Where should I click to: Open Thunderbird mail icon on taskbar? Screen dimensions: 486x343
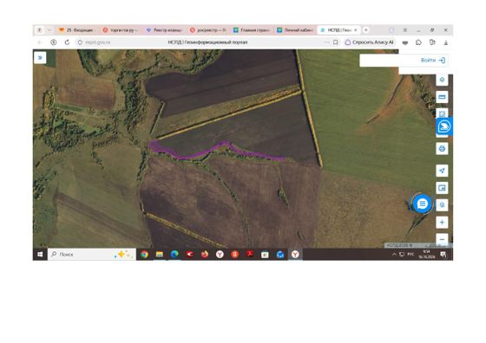[x=279, y=255]
